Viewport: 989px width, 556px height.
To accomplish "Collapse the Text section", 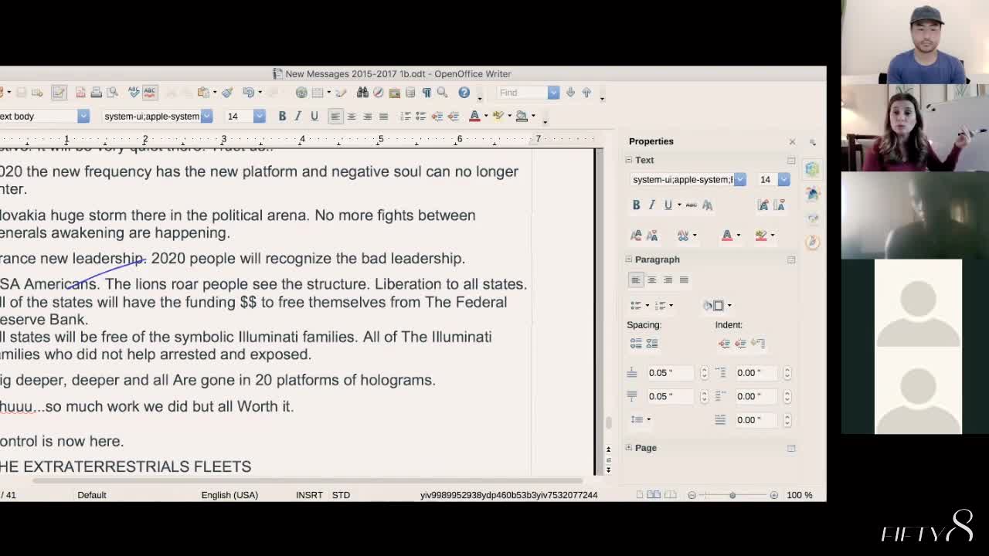I will click(x=628, y=160).
